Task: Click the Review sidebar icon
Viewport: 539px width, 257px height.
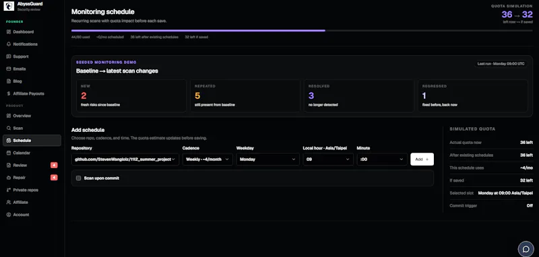Action: (9, 166)
